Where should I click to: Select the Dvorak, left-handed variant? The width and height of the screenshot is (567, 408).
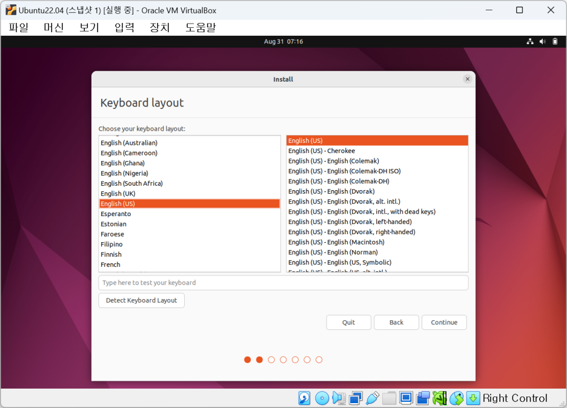[x=377, y=222]
